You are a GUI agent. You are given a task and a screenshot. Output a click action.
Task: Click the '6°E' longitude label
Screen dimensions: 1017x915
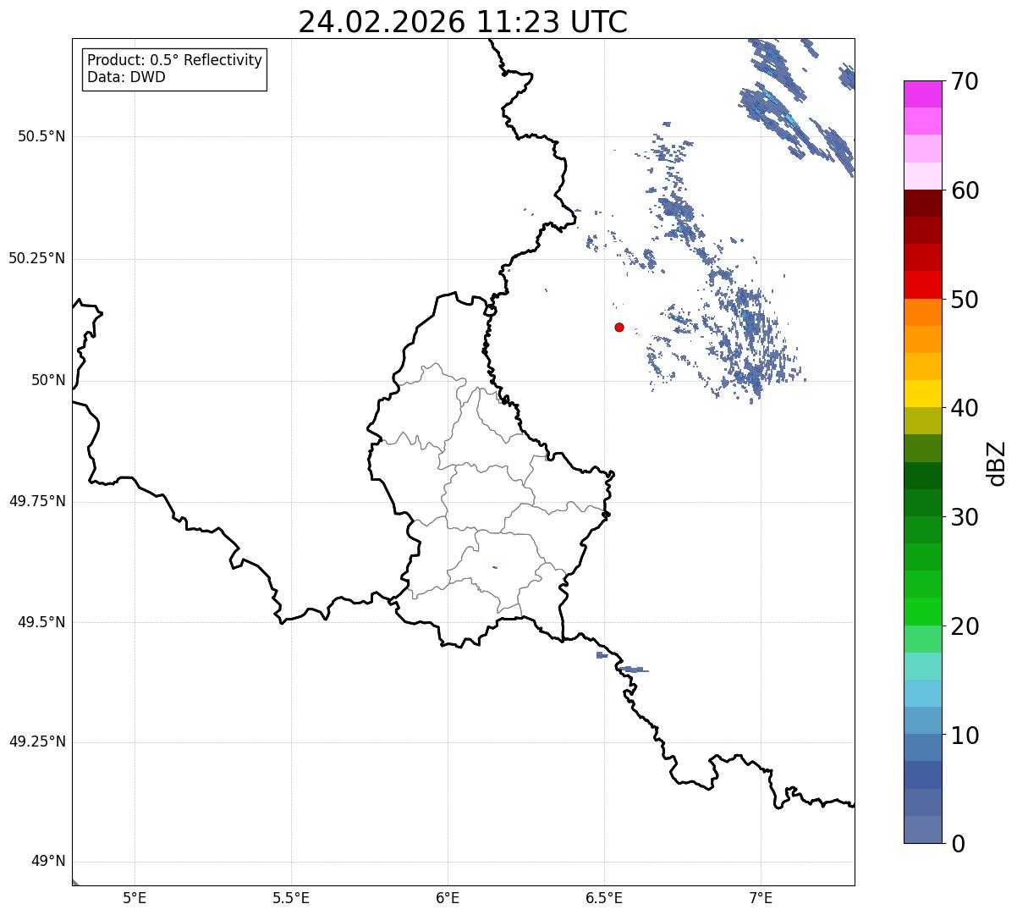[448, 898]
